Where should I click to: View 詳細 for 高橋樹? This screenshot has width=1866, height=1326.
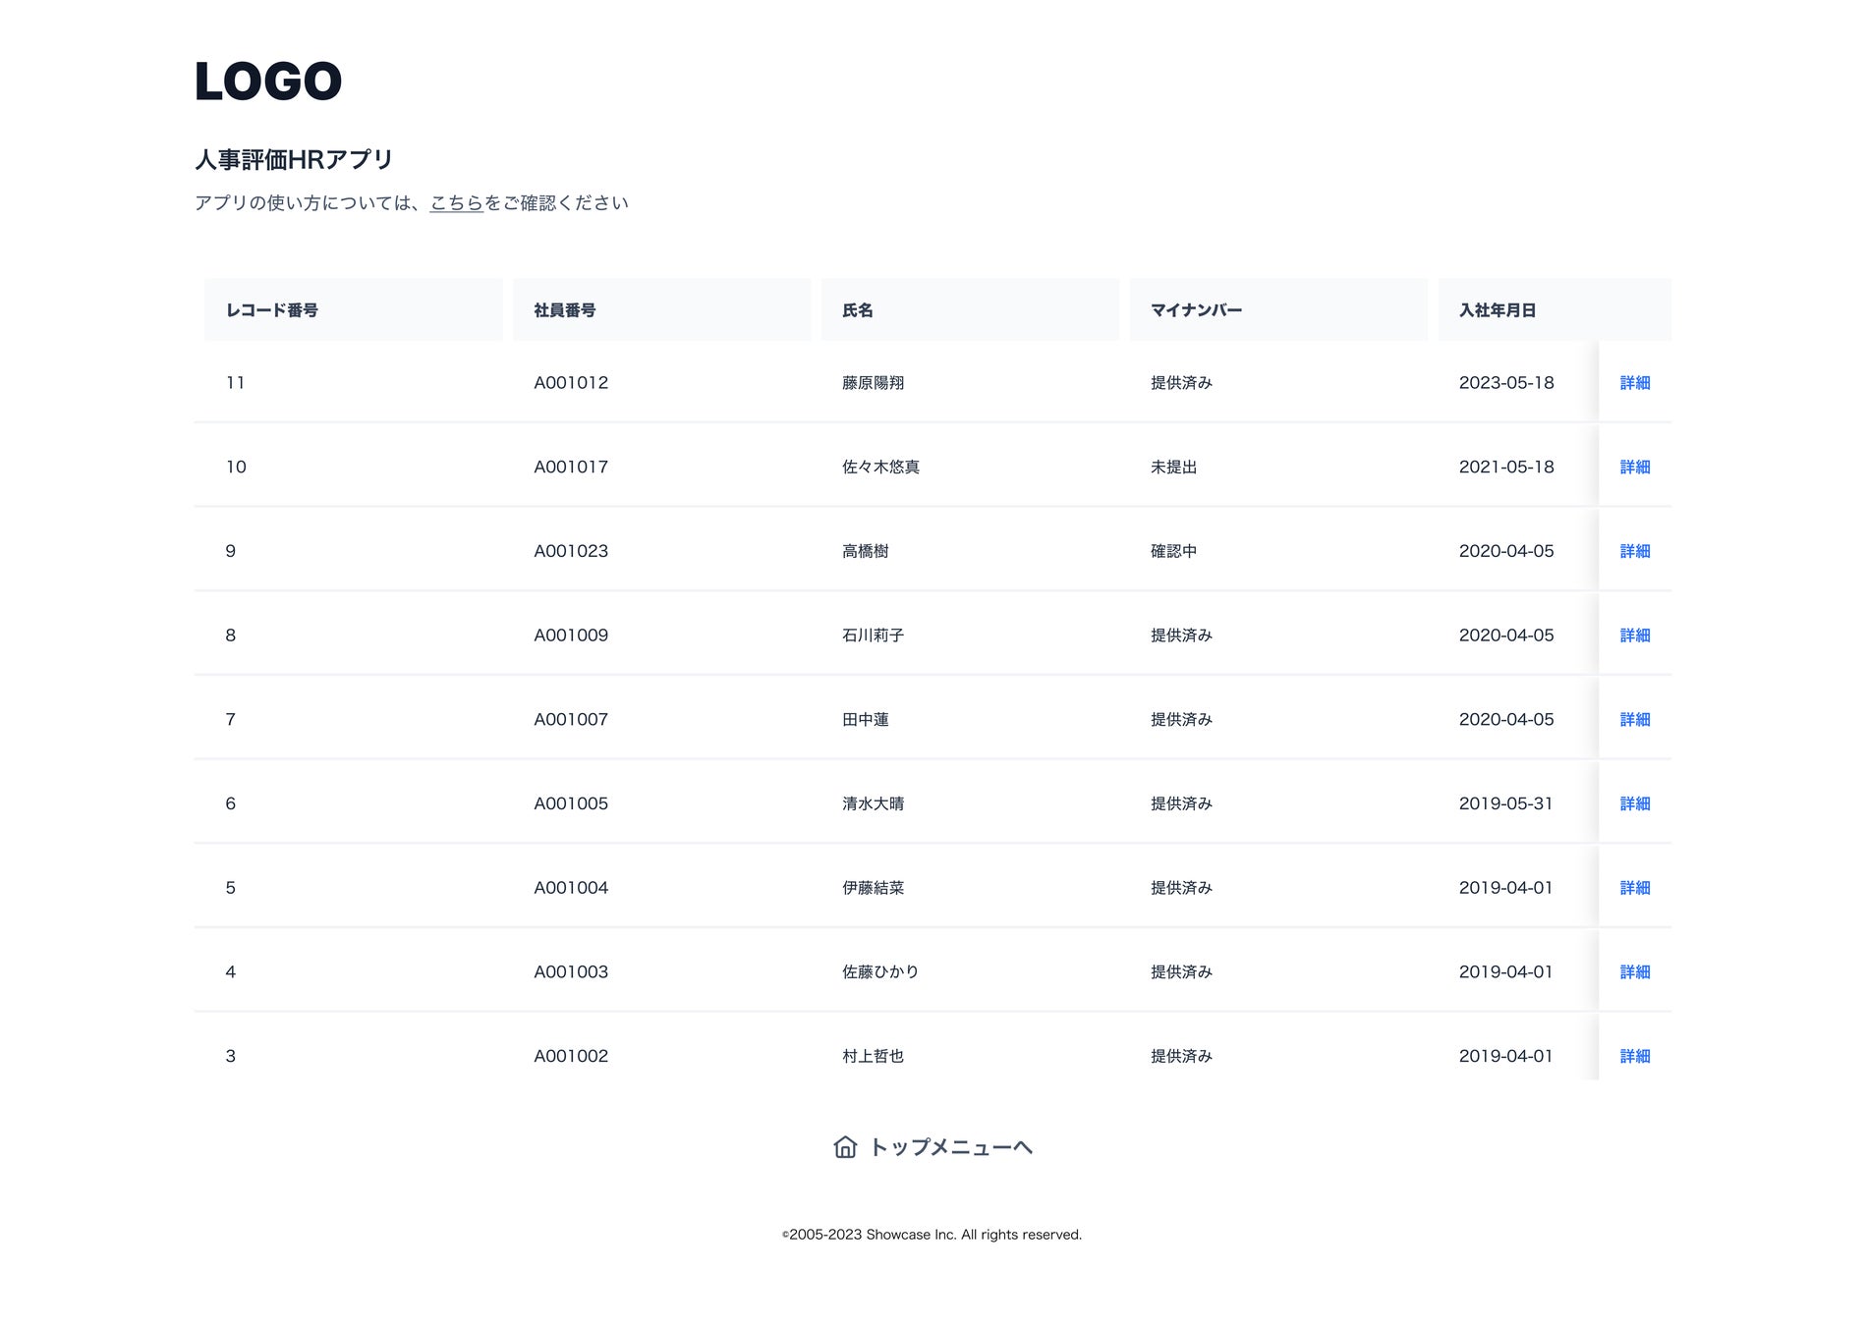coord(1634,552)
